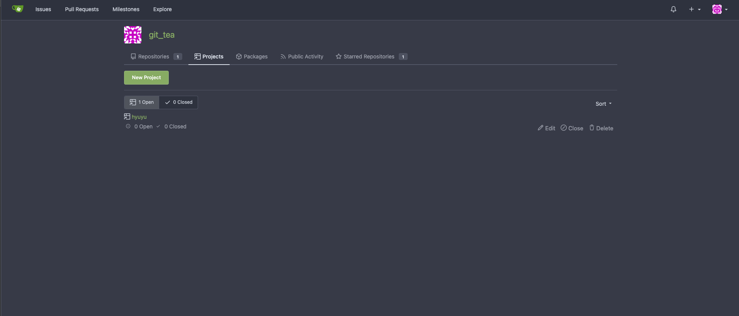The height and width of the screenshot is (316, 739).
Task: Switch to the Repositories tab
Action: pos(156,57)
